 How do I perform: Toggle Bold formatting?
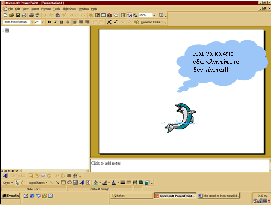pos(49,22)
